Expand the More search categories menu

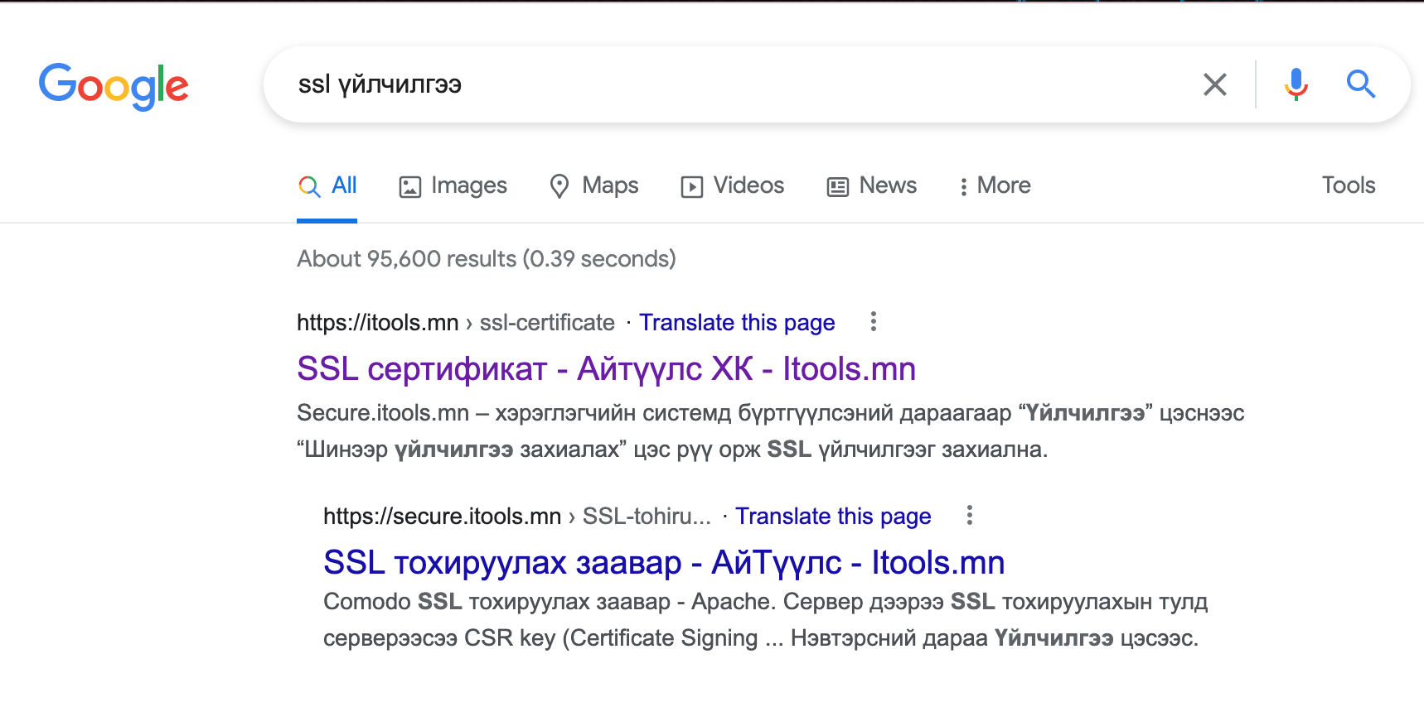click(994, 185)
